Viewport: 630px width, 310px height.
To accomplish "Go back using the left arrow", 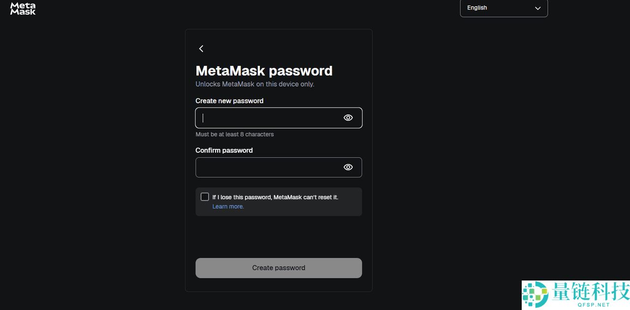I will coord(201,48).
